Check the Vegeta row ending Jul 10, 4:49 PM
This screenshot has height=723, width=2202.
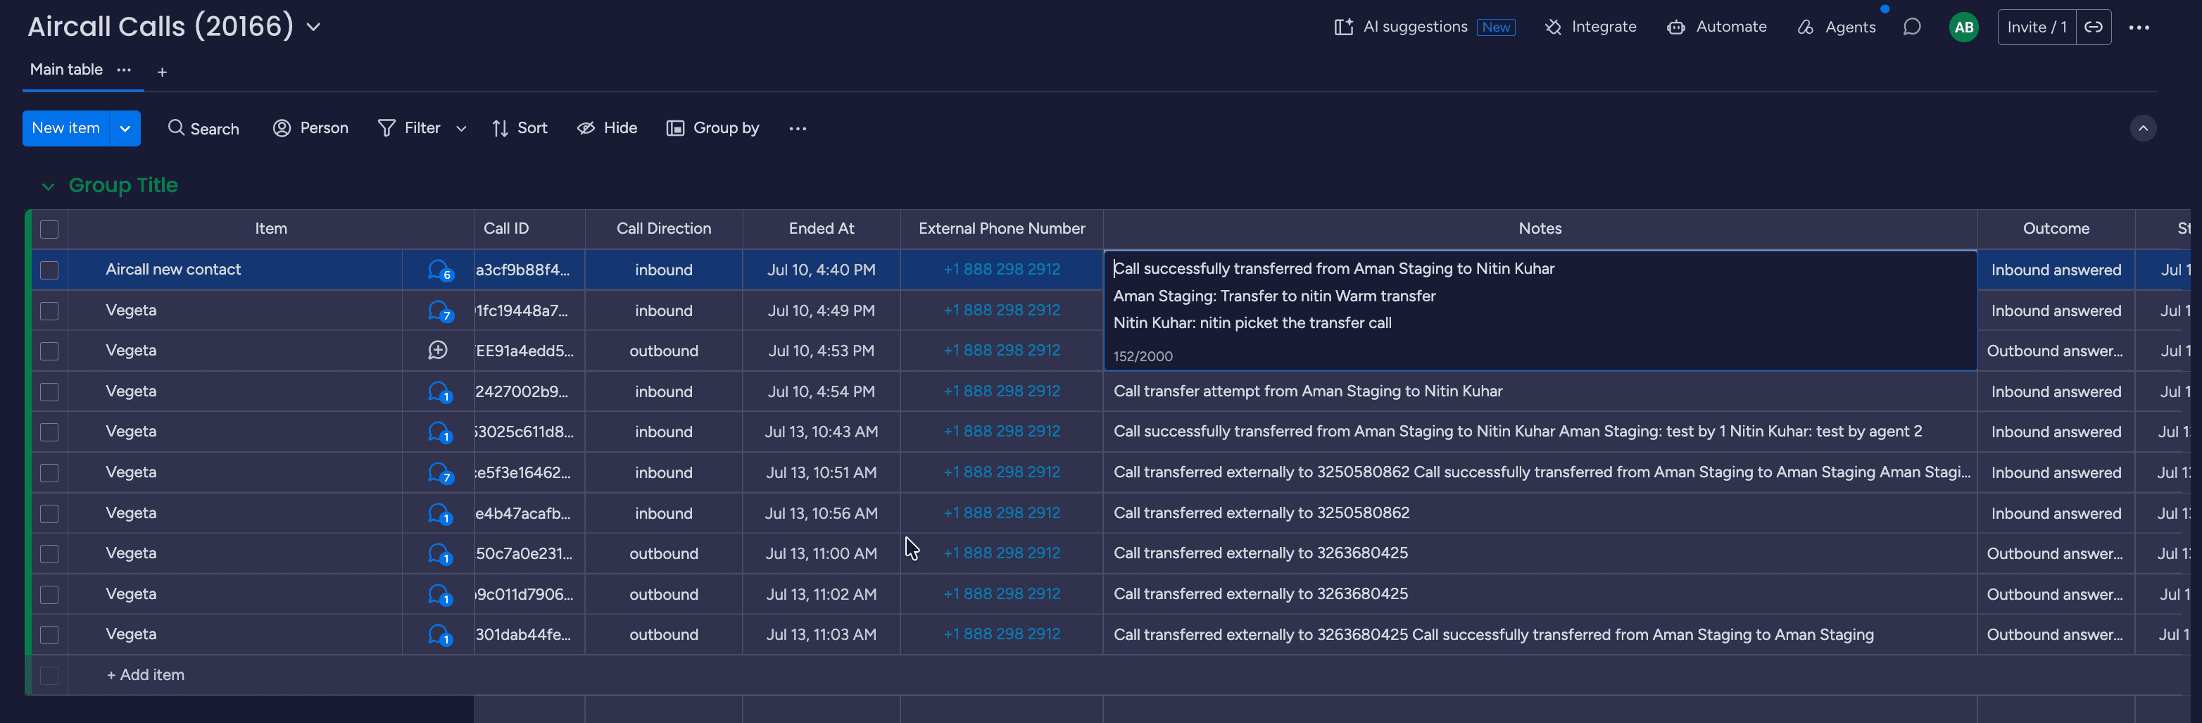(x=49, y=311)
